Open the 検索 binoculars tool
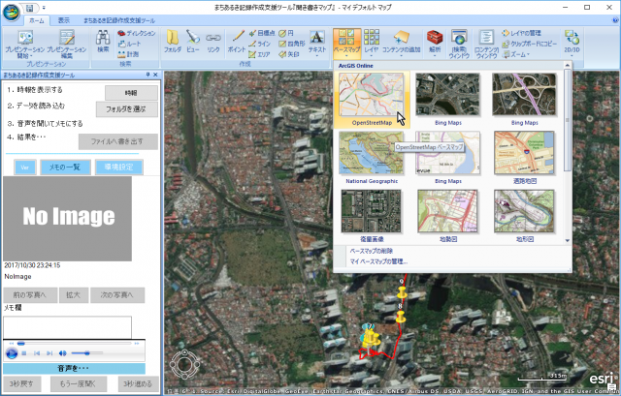This screenshot has height=396, width=621. click(x=103, y=41)
